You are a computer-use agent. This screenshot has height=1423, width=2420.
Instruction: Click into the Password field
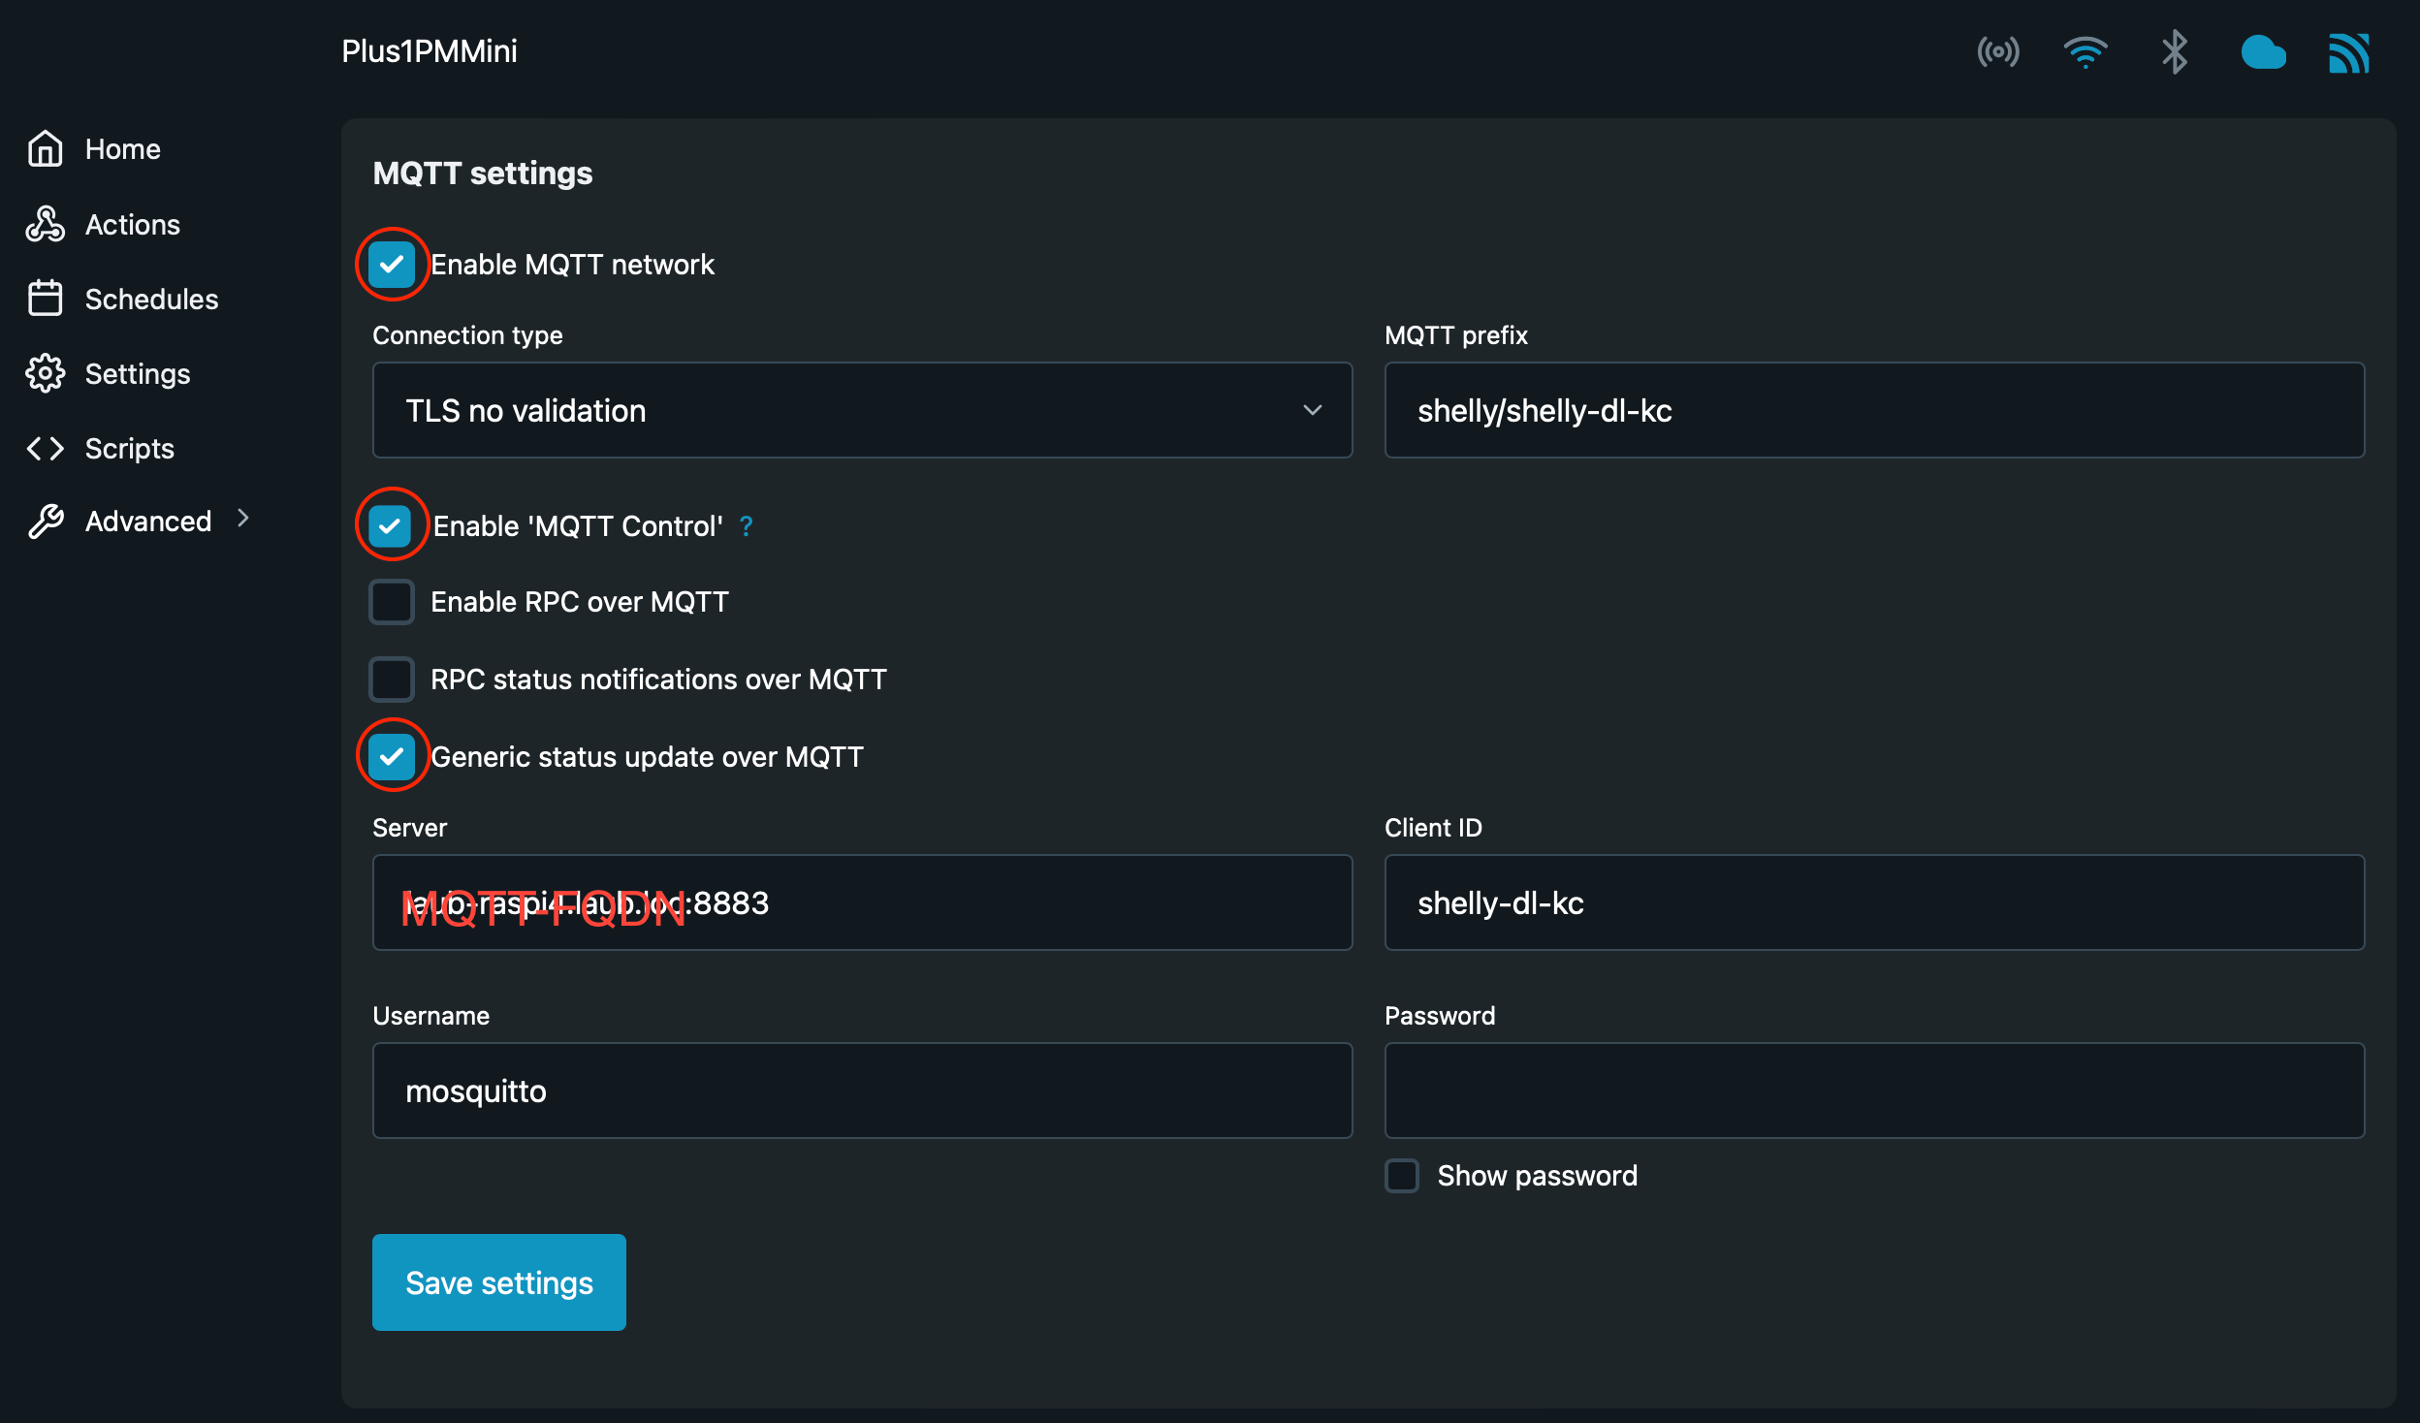tap(1874, 1091)
